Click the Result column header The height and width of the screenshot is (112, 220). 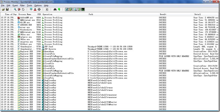pos(176,14)
